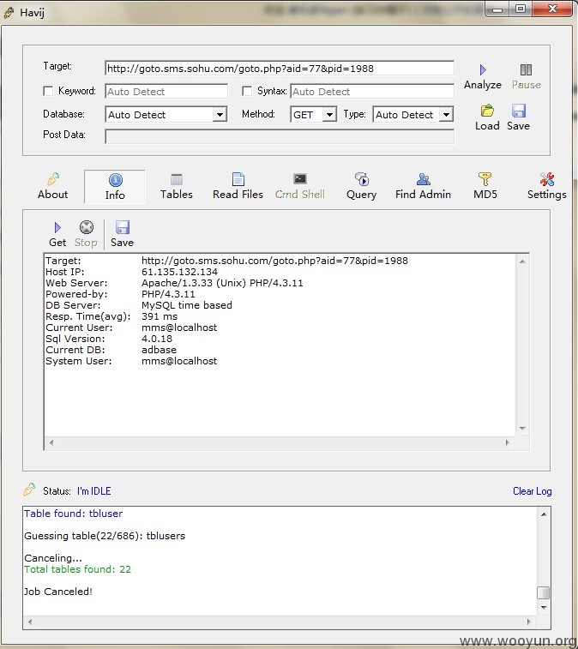This screenshot has width=578, height=649.
Task: Open the Settings section
Action: pos(546,186)
